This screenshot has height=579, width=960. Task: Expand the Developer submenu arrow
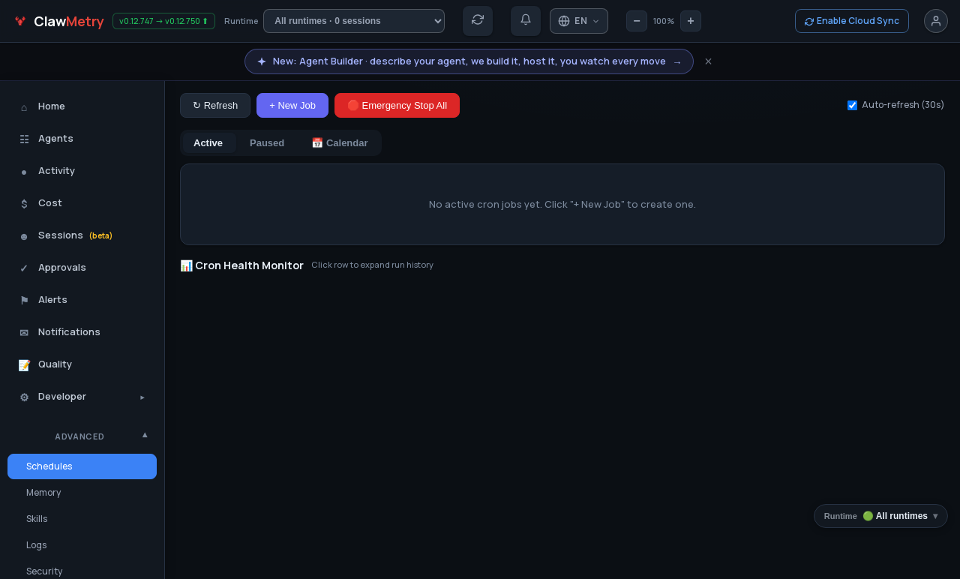(x=142, y=397)
